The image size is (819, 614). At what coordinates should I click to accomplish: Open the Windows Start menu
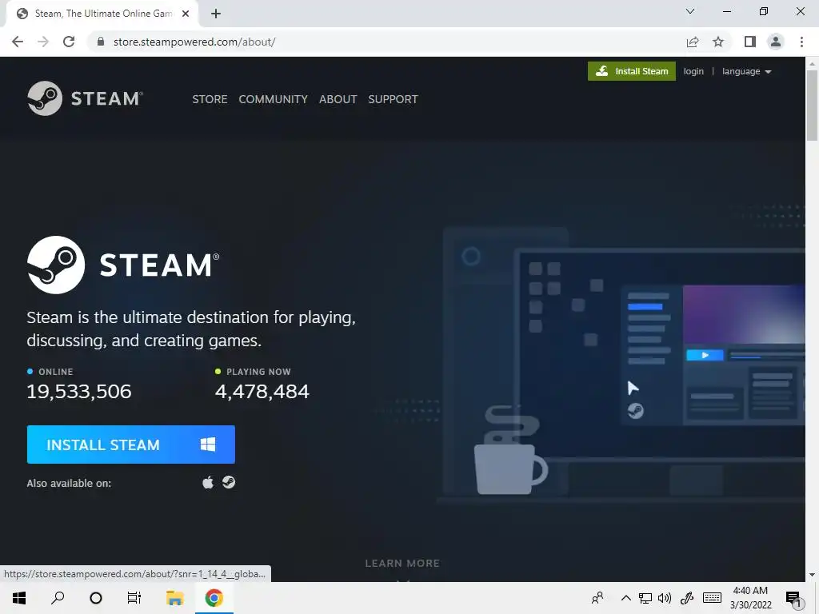[19, 598]
